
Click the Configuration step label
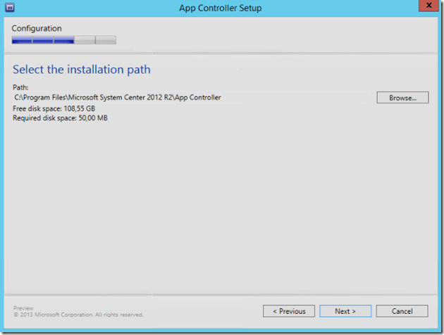click(37, 29)
